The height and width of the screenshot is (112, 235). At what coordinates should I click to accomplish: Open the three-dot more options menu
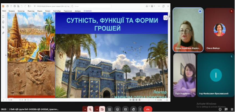point(140,109)
